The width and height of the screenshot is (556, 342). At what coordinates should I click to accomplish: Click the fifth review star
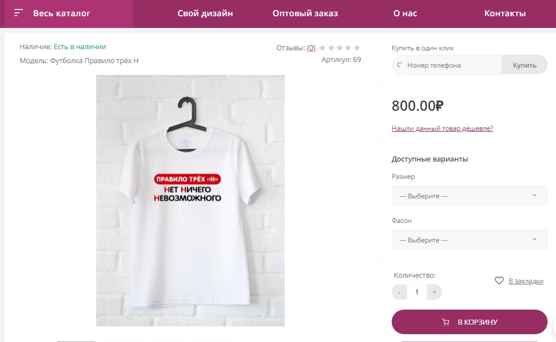[x=357, y=48]
